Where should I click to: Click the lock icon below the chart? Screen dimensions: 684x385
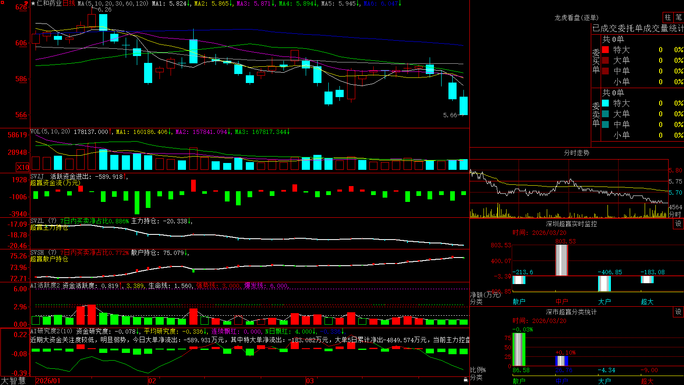tap(466, 379)
